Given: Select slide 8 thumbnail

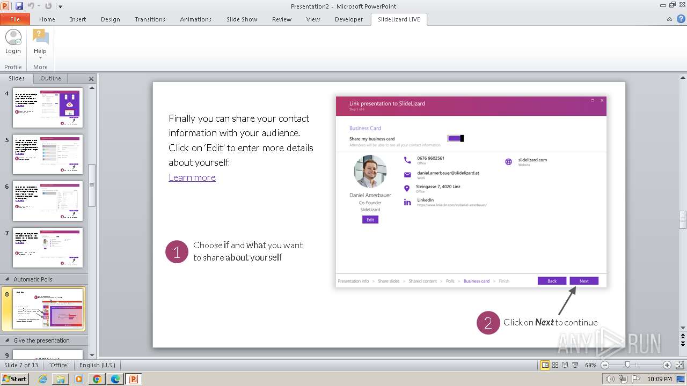Looking at the screenshot, I should [48, 309].
